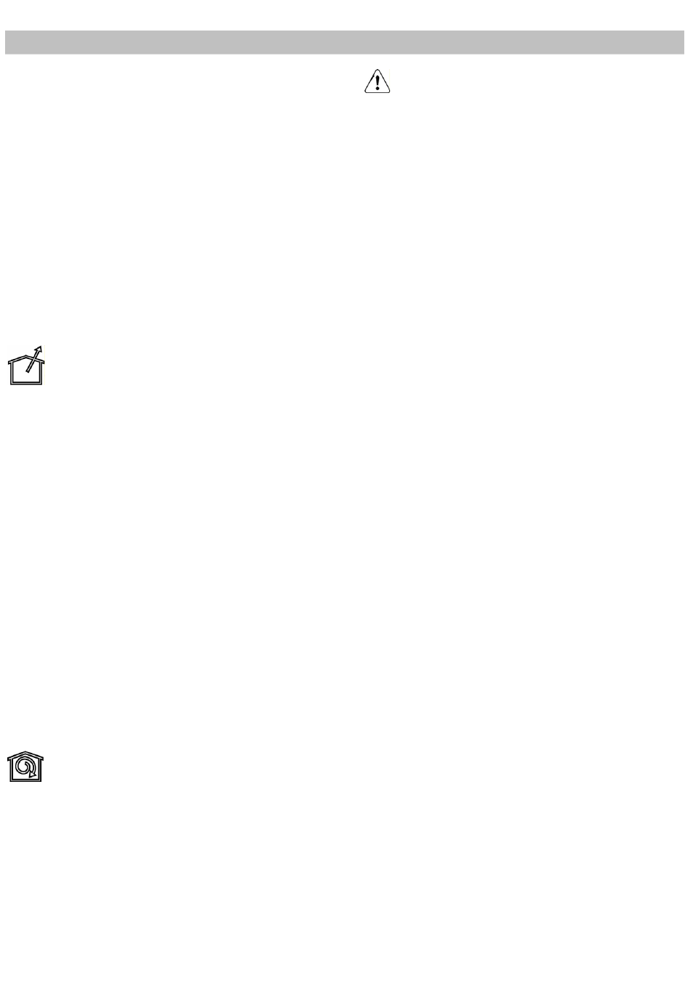The height and width of the screenshot is (997, 690).
Task: Click the bottom edge of the warning triangle
Action: (376, 92)
